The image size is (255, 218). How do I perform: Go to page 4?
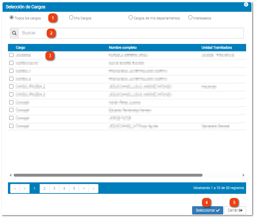coord(64,189)
